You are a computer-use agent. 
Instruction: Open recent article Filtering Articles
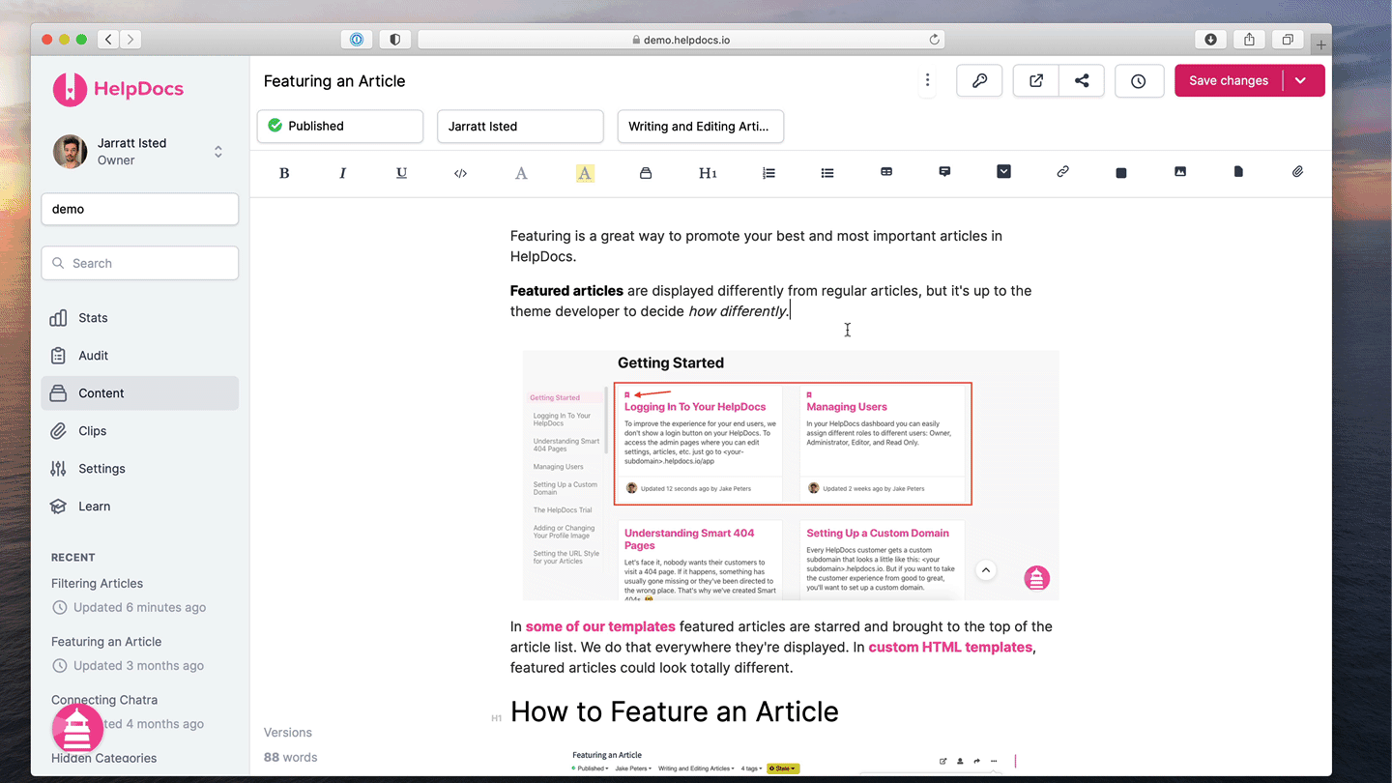[97, 583]
